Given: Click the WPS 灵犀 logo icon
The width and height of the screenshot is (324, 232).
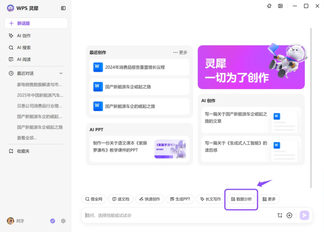Looking at the screenshot, I should (10, 8).
